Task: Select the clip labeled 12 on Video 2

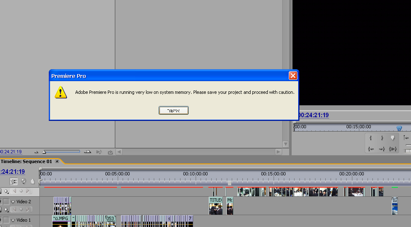Action: click(x=395, y=206)
